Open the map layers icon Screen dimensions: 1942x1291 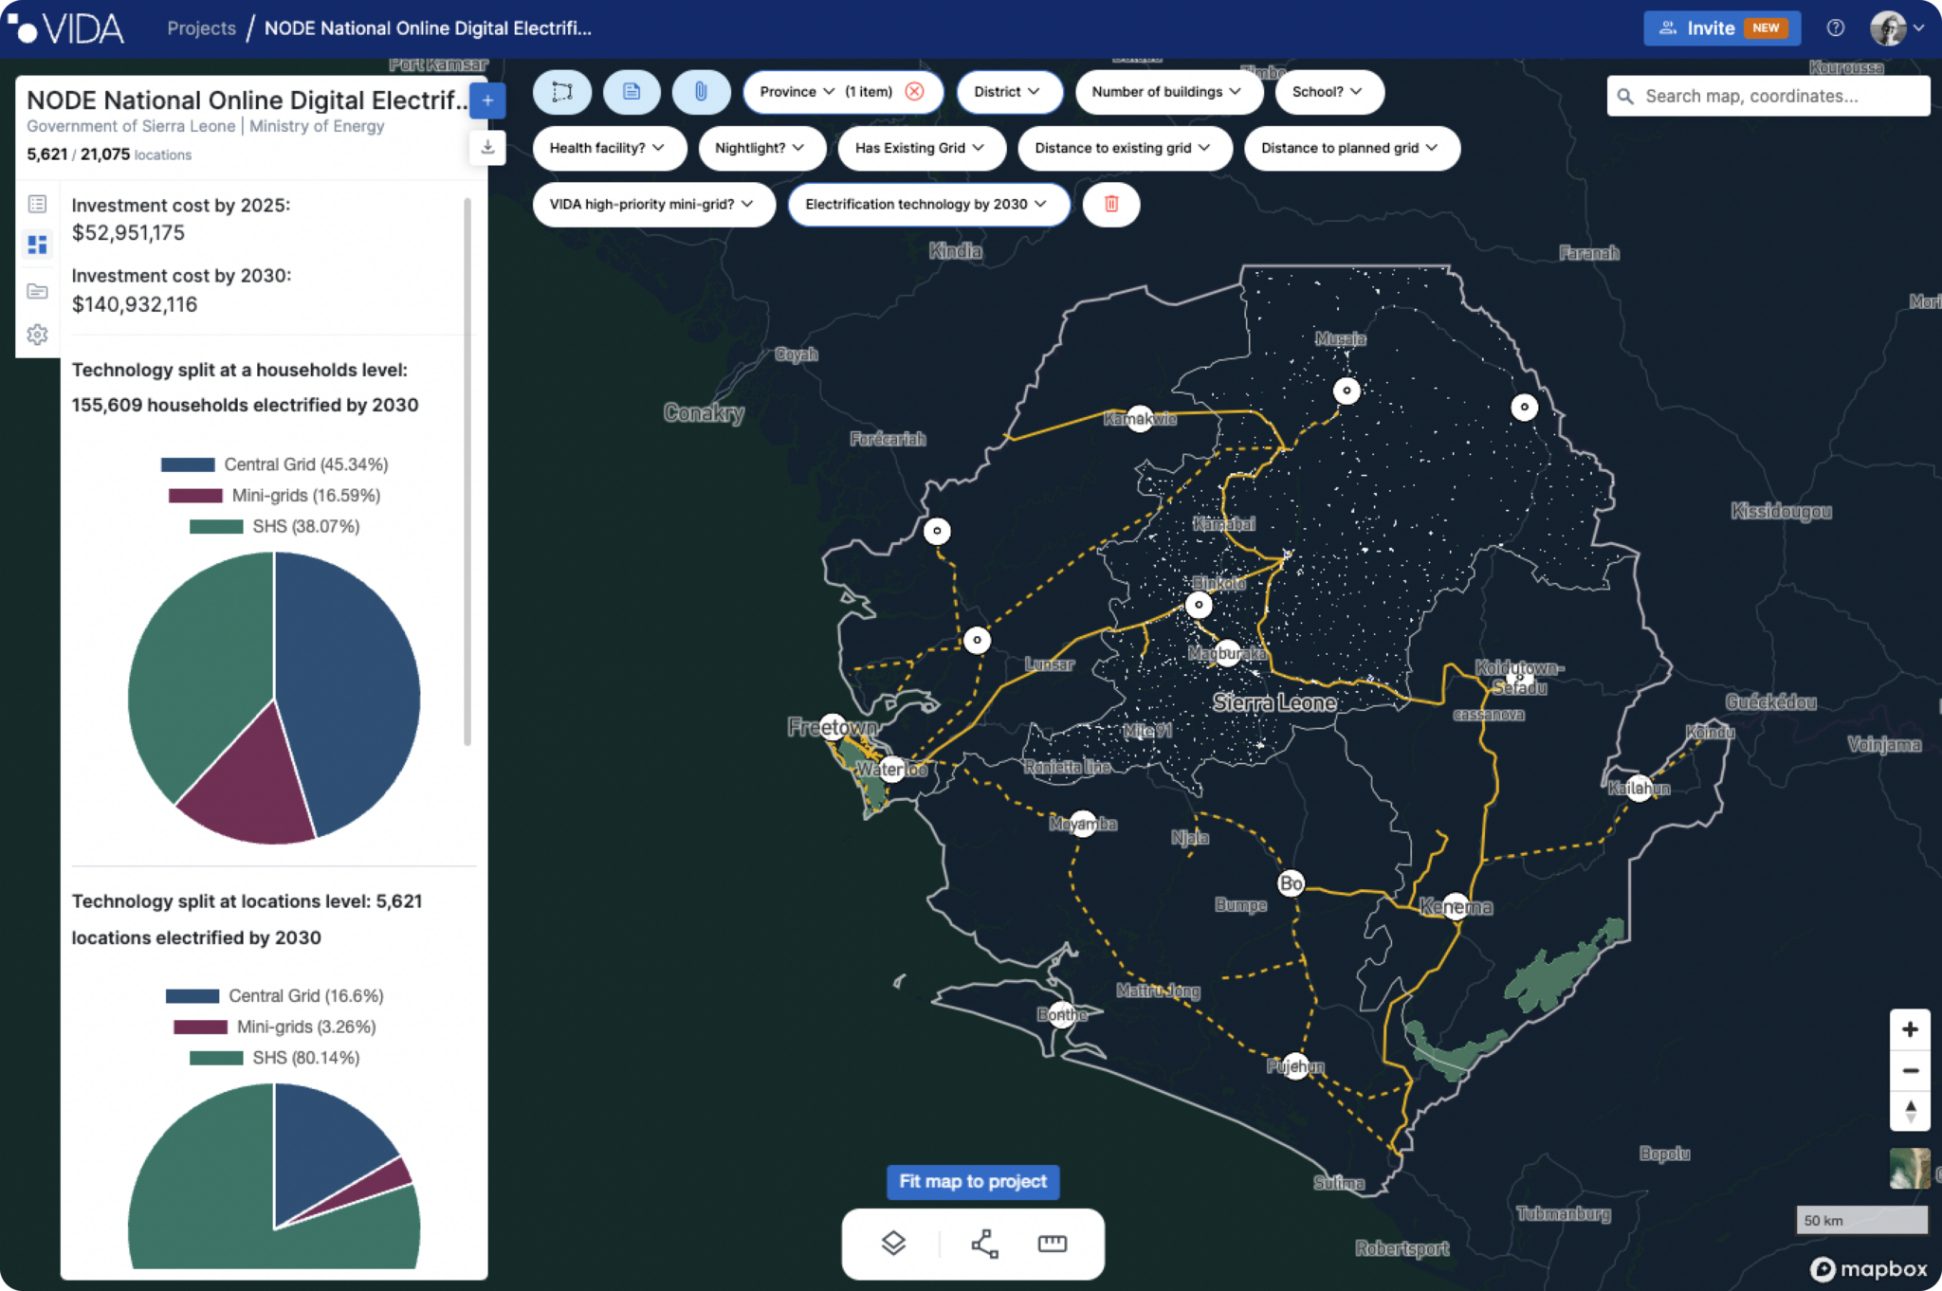(893, 1243)
